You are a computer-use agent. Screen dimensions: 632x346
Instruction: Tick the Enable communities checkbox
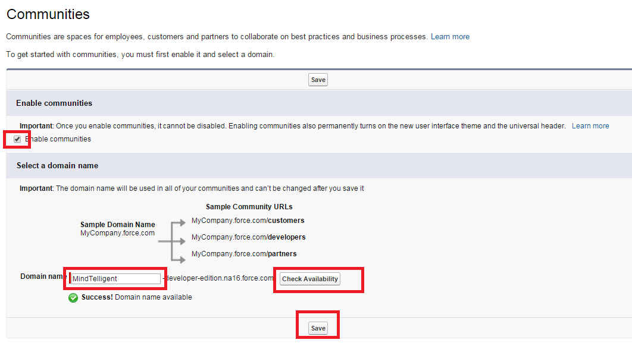coord(17,139)
